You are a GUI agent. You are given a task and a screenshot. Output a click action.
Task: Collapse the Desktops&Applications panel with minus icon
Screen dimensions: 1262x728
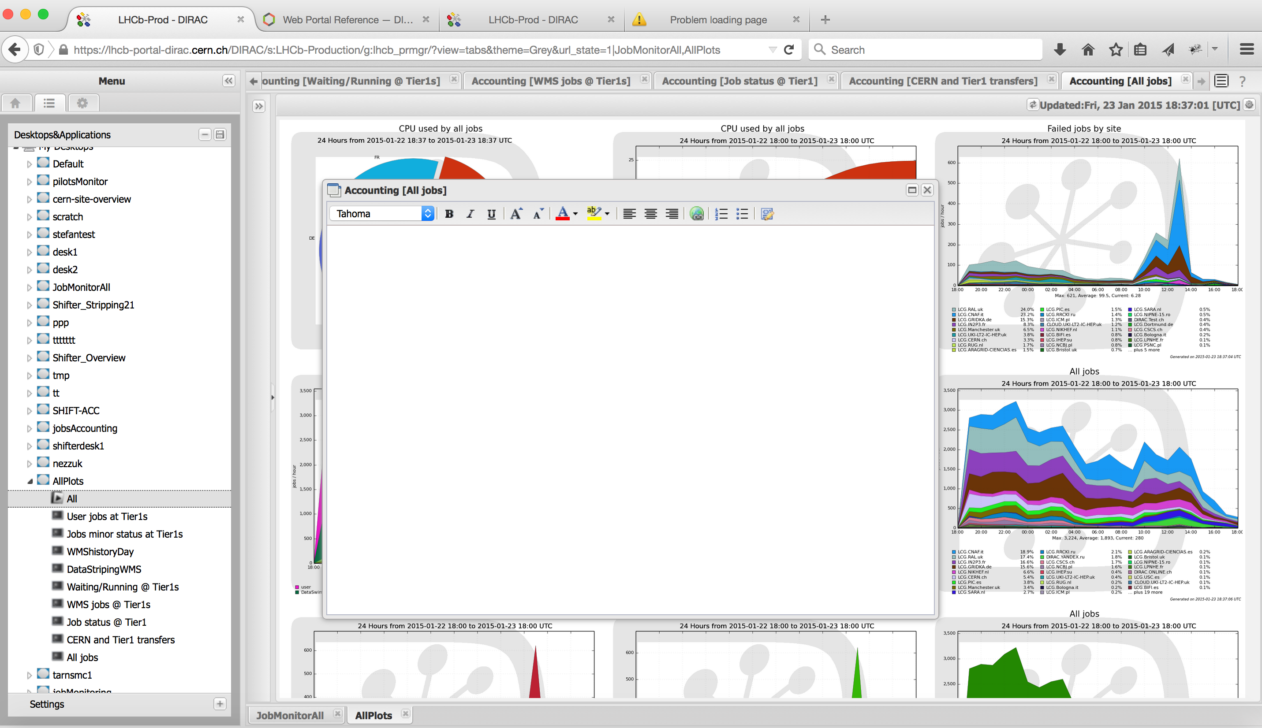pos(205,134)
